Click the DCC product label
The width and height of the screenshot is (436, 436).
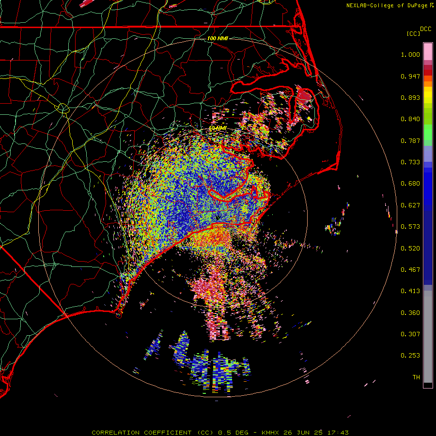pos(425,29)
